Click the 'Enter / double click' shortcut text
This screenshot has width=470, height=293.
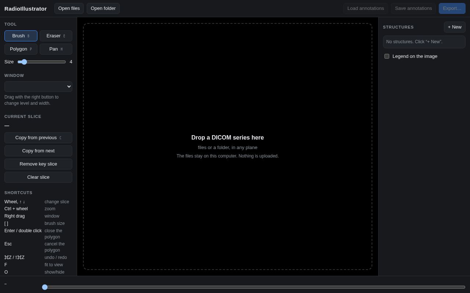[x=23, y=231]
